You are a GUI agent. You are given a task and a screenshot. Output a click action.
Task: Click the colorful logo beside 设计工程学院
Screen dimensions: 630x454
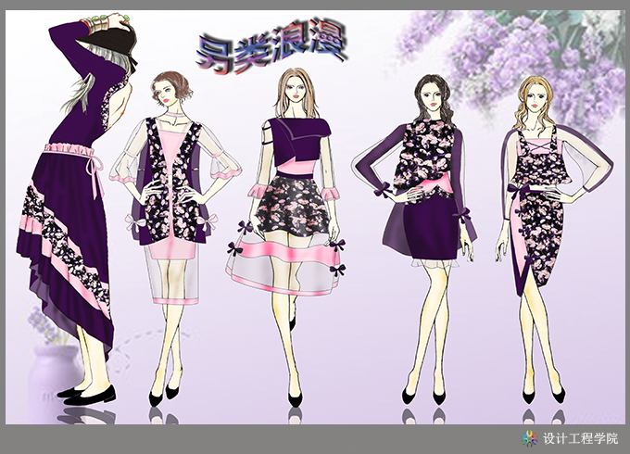(530, 438)
